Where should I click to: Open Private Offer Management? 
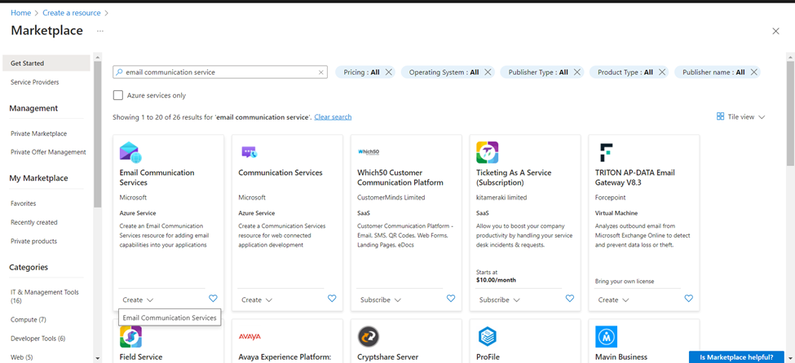[48, 152]
